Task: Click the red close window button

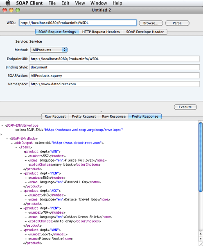Action: click(x=5, y=10)
